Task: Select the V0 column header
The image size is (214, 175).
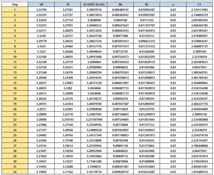Action: pos(41,4)
